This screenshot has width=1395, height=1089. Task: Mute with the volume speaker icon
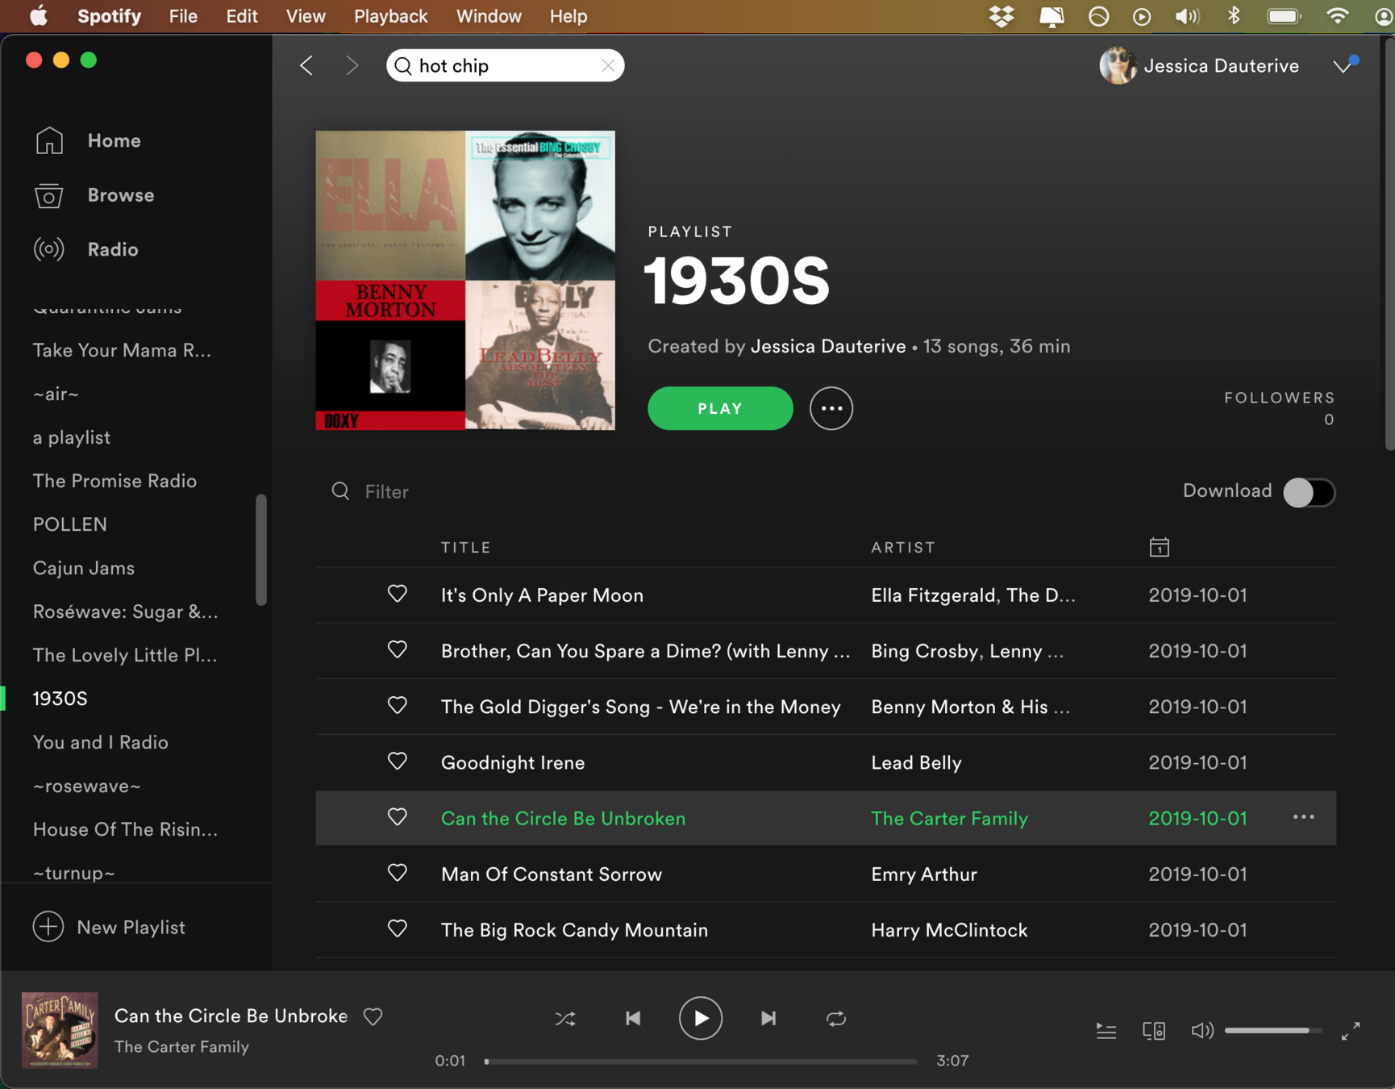tap(1202, 1030)
